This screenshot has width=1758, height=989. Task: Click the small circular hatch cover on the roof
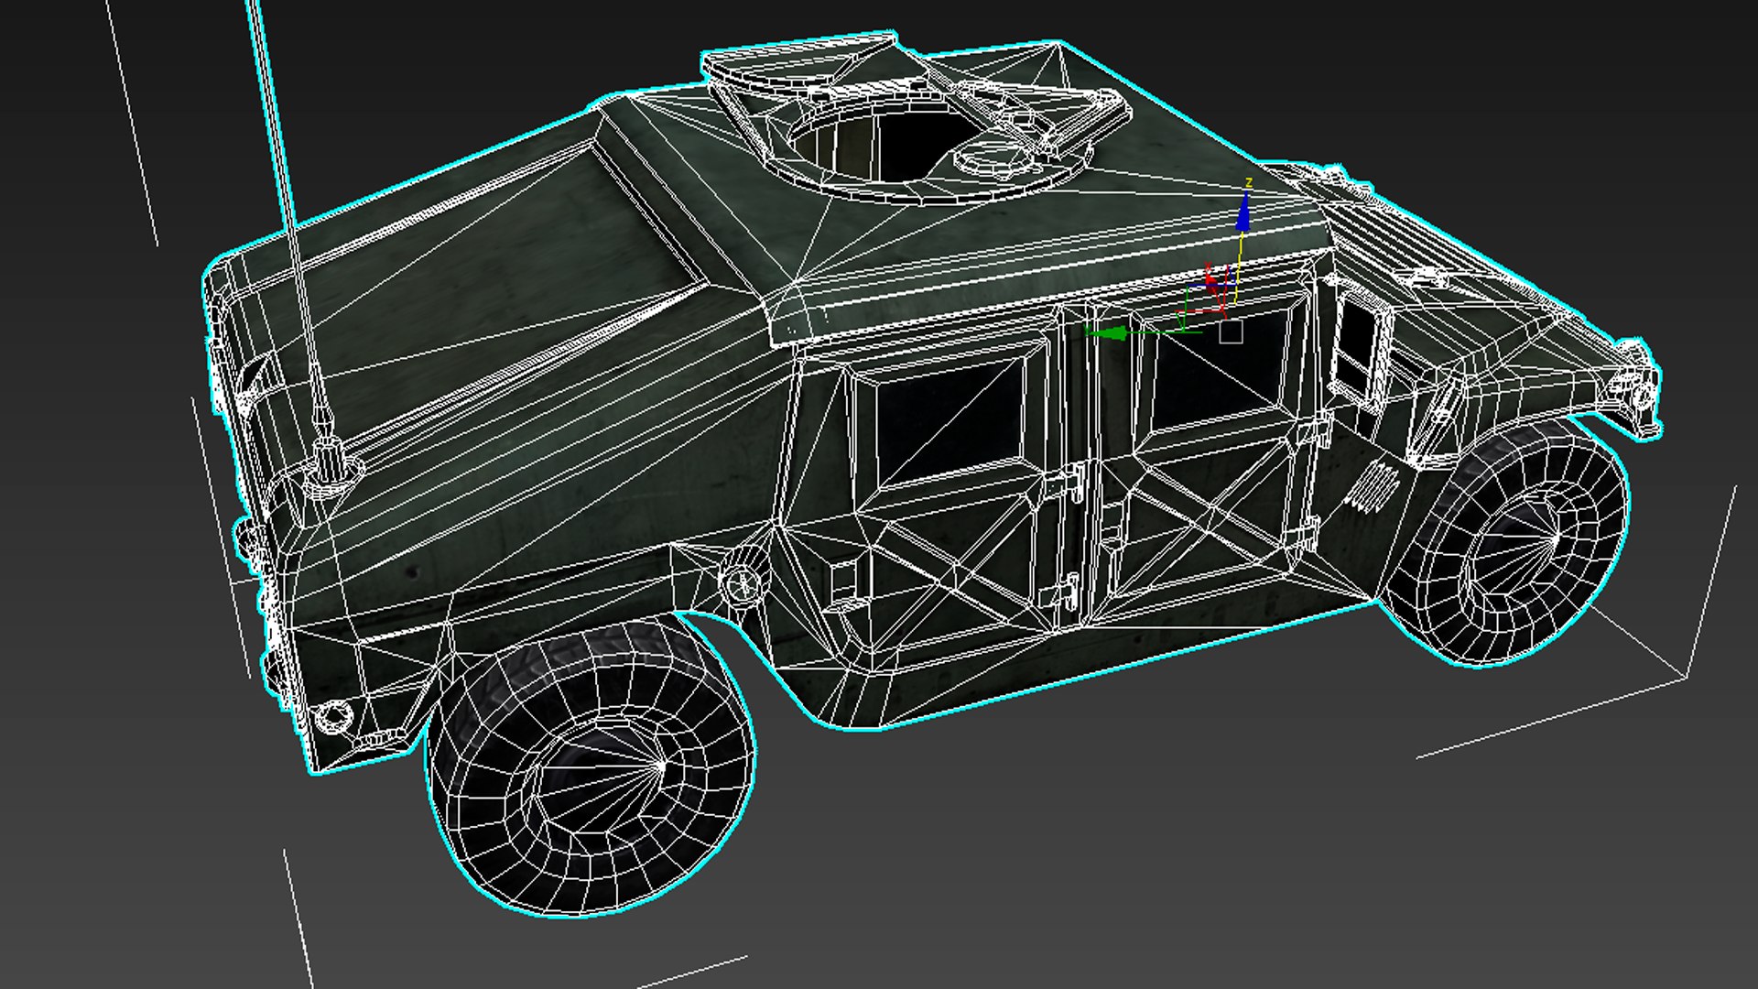(x=993, y=158)
